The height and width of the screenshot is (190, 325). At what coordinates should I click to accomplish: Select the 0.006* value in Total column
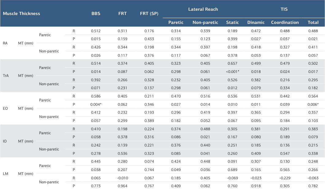tap(313, 104)
